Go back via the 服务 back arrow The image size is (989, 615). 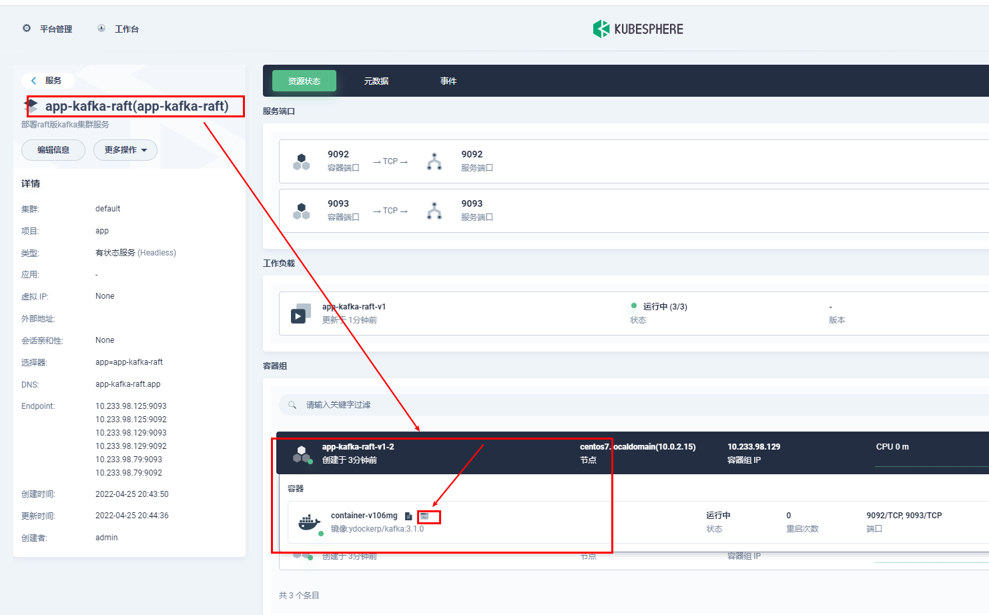(x=34, y=81)
